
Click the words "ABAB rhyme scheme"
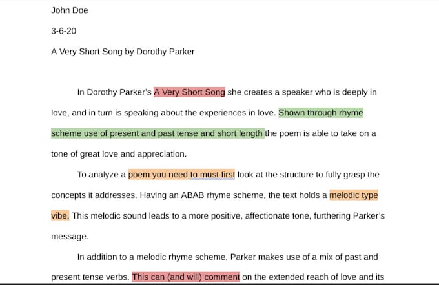tap(223, 195)
